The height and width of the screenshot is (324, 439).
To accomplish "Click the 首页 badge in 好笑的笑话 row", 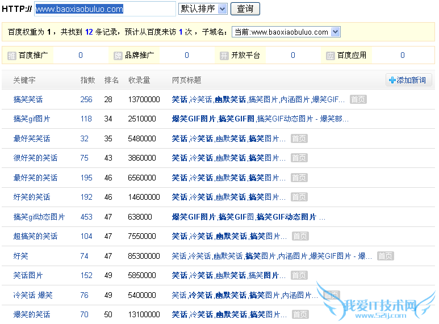I will point(299,197).
